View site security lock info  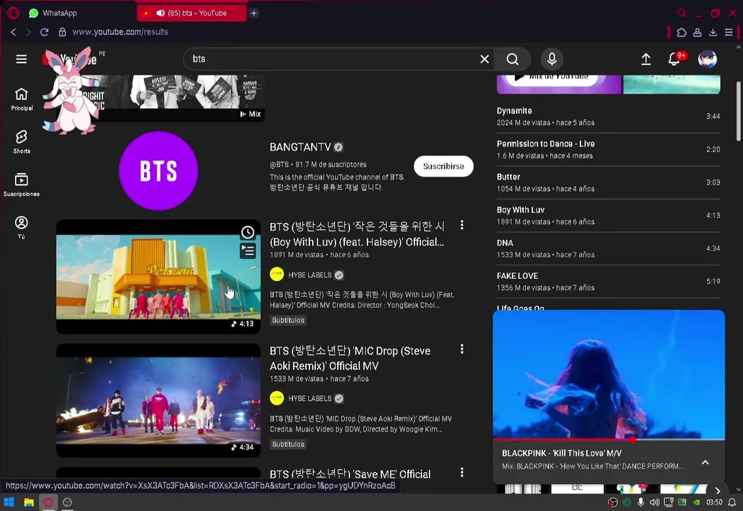point(62,32)
